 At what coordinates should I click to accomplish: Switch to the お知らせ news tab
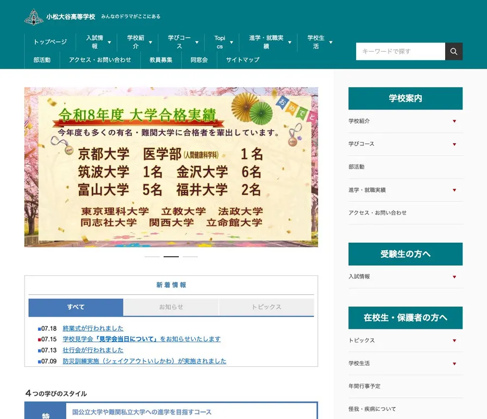coord(171,307)
